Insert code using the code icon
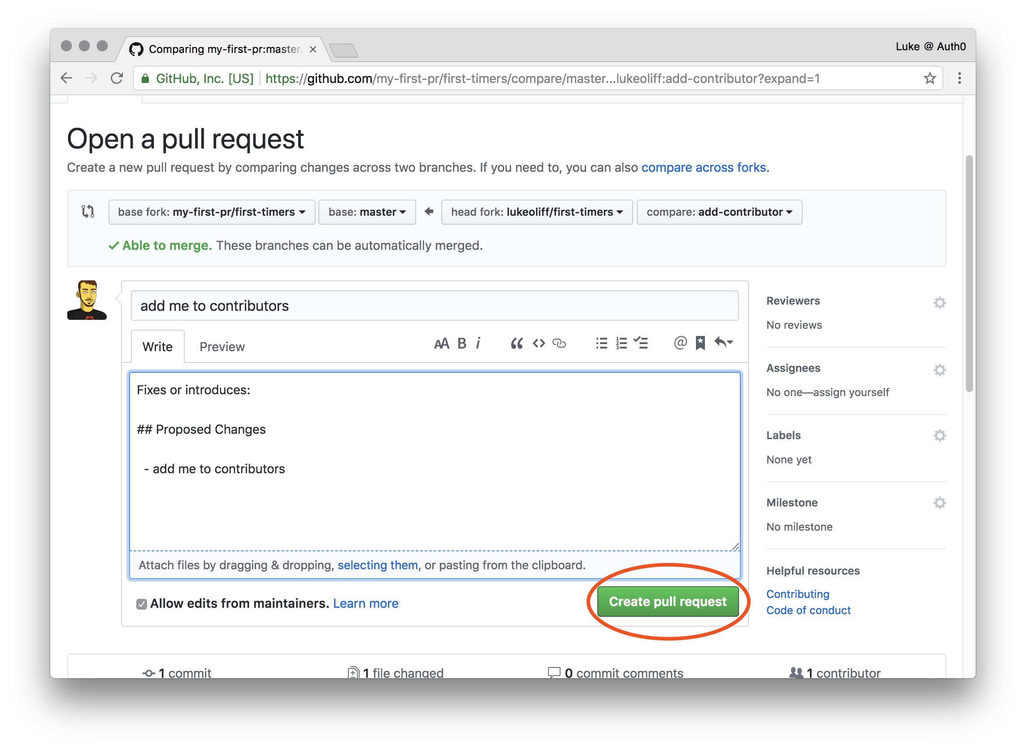 (539, 344)
